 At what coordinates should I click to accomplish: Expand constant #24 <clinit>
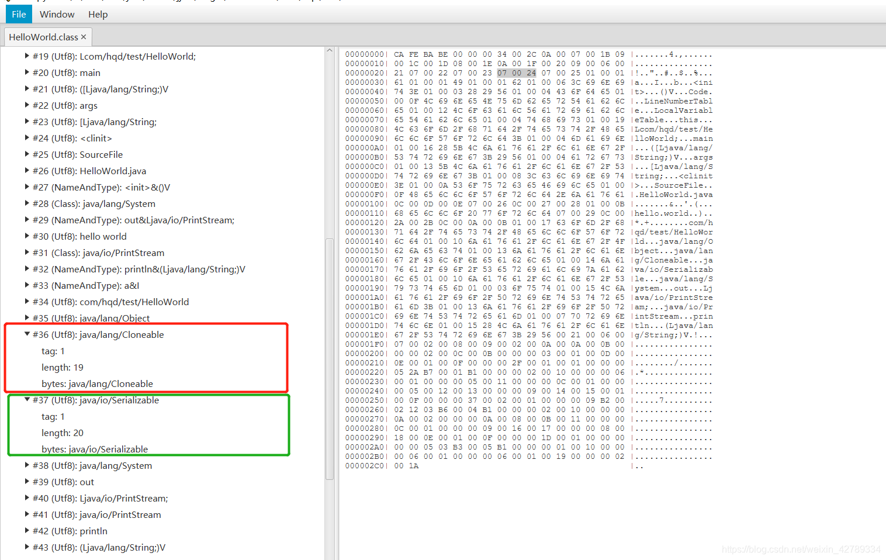pyautogui.click(x=27, y=138)
